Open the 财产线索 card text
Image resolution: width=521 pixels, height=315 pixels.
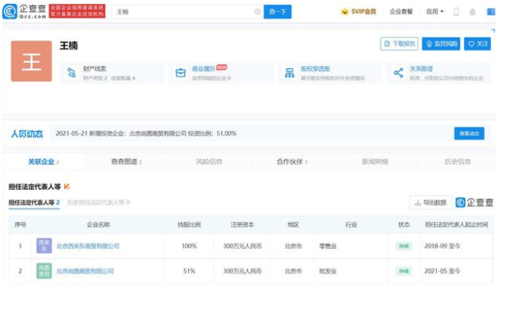[95, 69]
